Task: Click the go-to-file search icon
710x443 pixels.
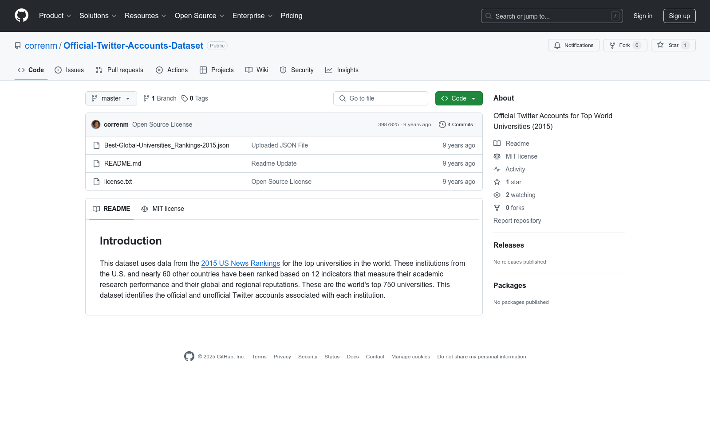Action: click(343, 98)
